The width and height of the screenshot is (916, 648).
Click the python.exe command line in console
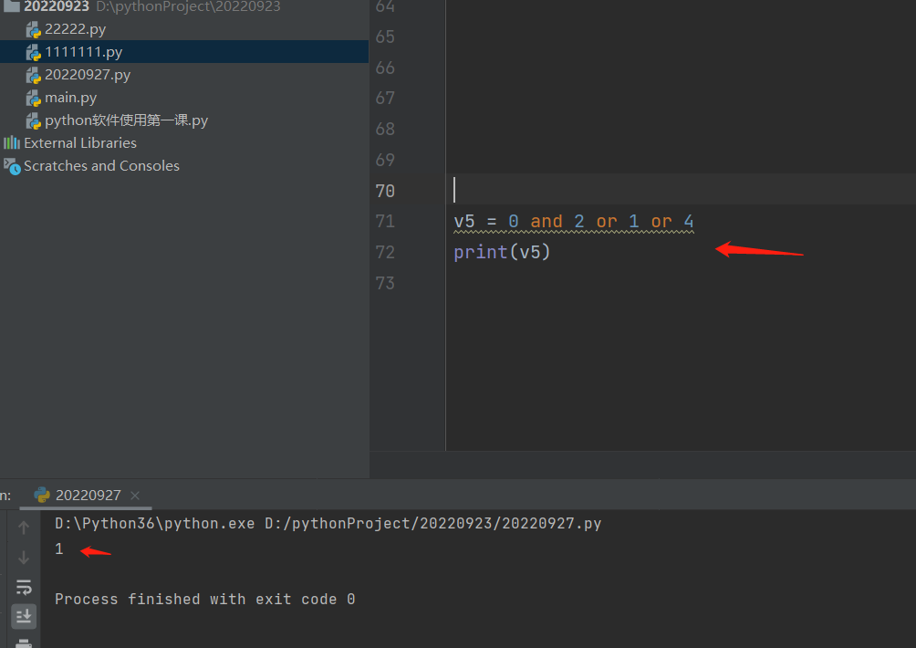click(328, 524)
